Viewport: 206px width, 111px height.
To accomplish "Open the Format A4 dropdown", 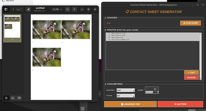I will tap(126, 96).
